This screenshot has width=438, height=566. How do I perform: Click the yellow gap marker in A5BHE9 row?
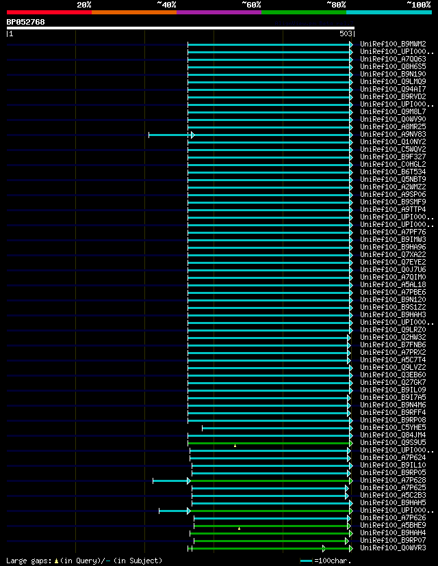pyautogui.click(x=240, y=529)
